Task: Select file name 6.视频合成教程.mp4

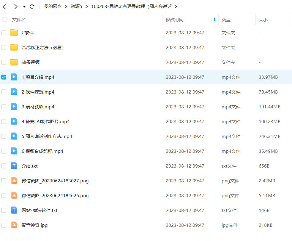Action: point(42,151)
